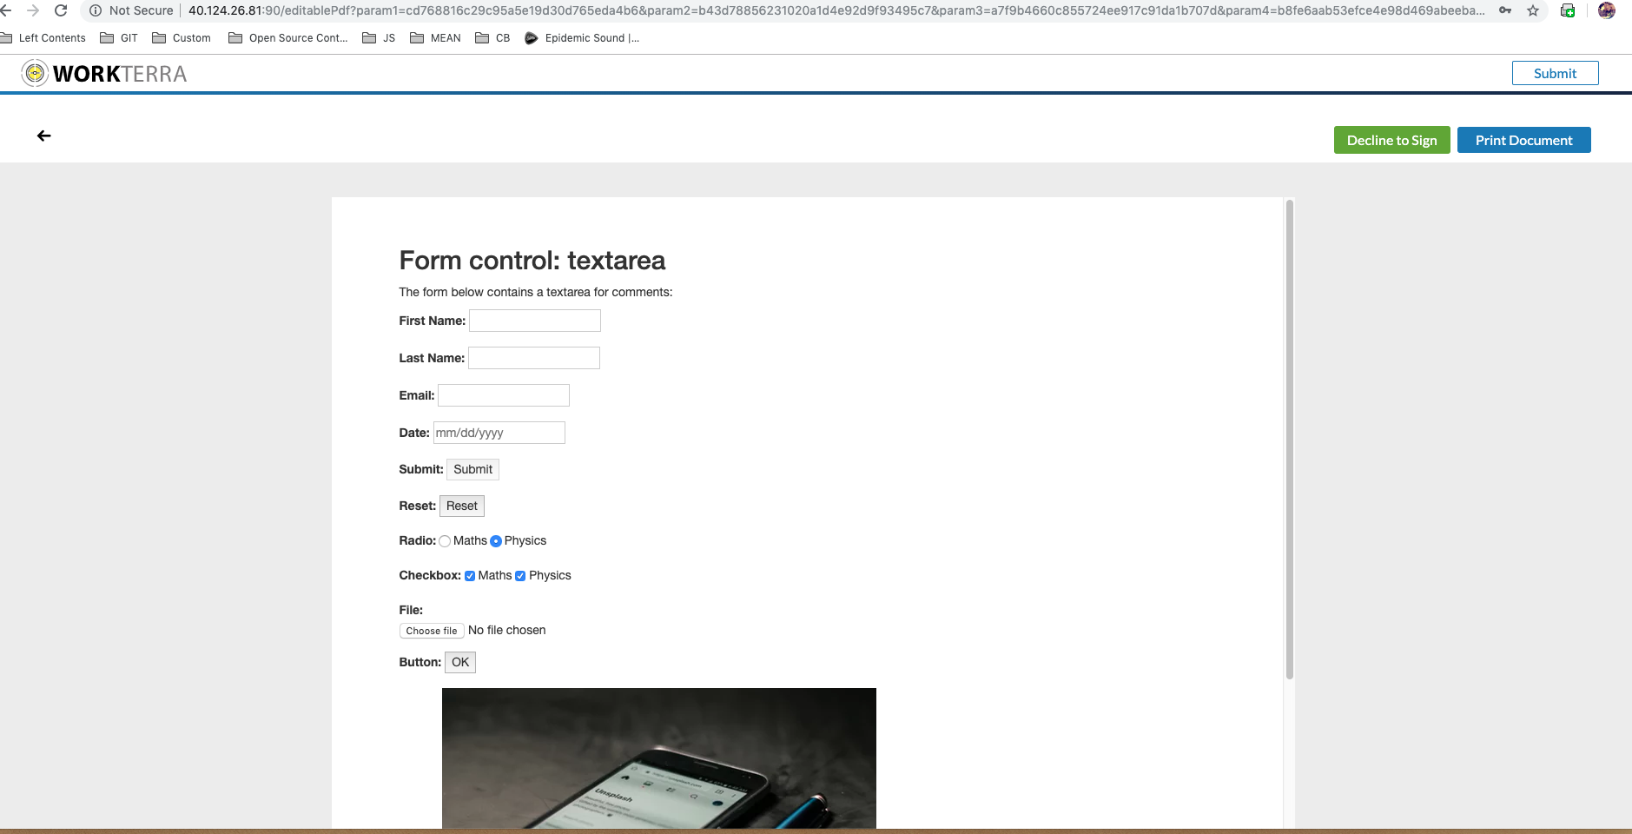Uncheck the Maths checkbox

(x=470, y=576)
